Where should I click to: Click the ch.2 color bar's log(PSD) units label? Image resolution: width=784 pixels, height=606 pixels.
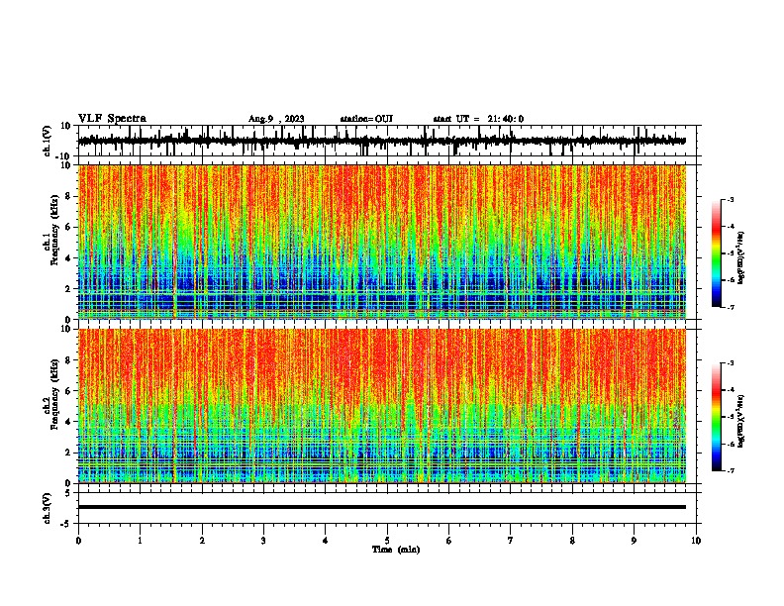pos(740,421)
